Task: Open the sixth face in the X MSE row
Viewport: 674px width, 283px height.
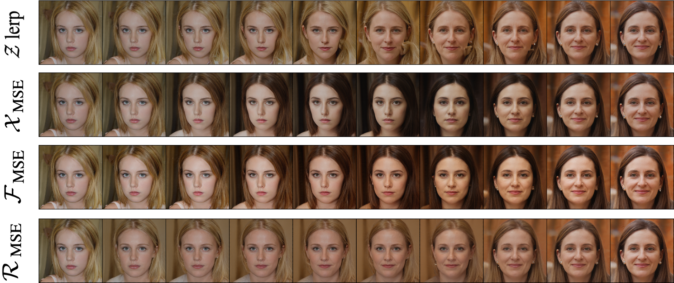Action: point(388,105)
